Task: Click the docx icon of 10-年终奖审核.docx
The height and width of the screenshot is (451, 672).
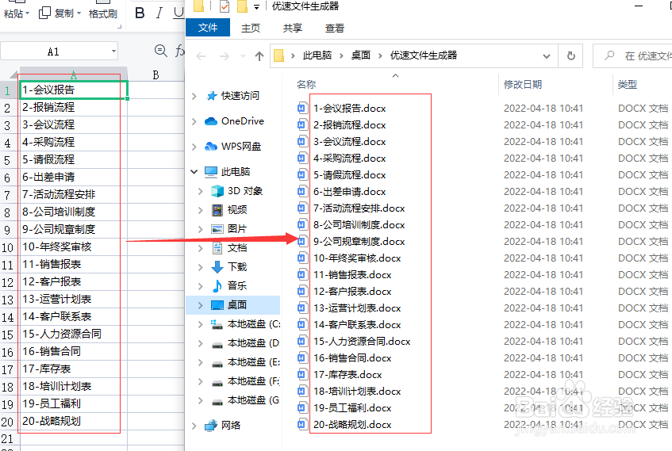Action: point(302,258)
